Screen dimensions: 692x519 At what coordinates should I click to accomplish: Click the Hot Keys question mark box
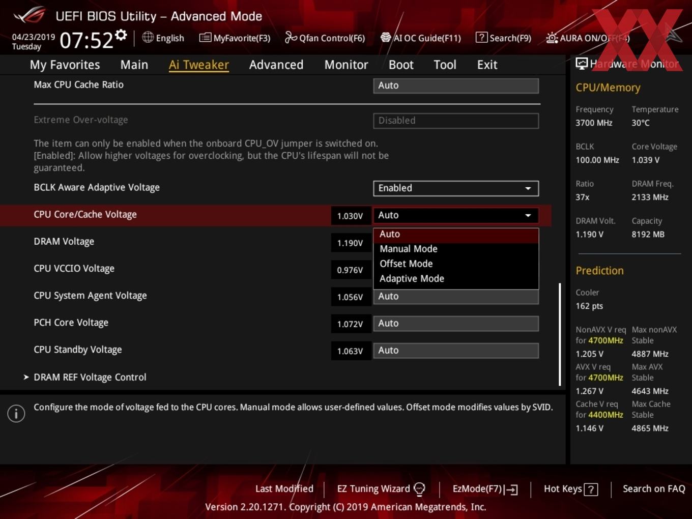[x=591, y=489]
